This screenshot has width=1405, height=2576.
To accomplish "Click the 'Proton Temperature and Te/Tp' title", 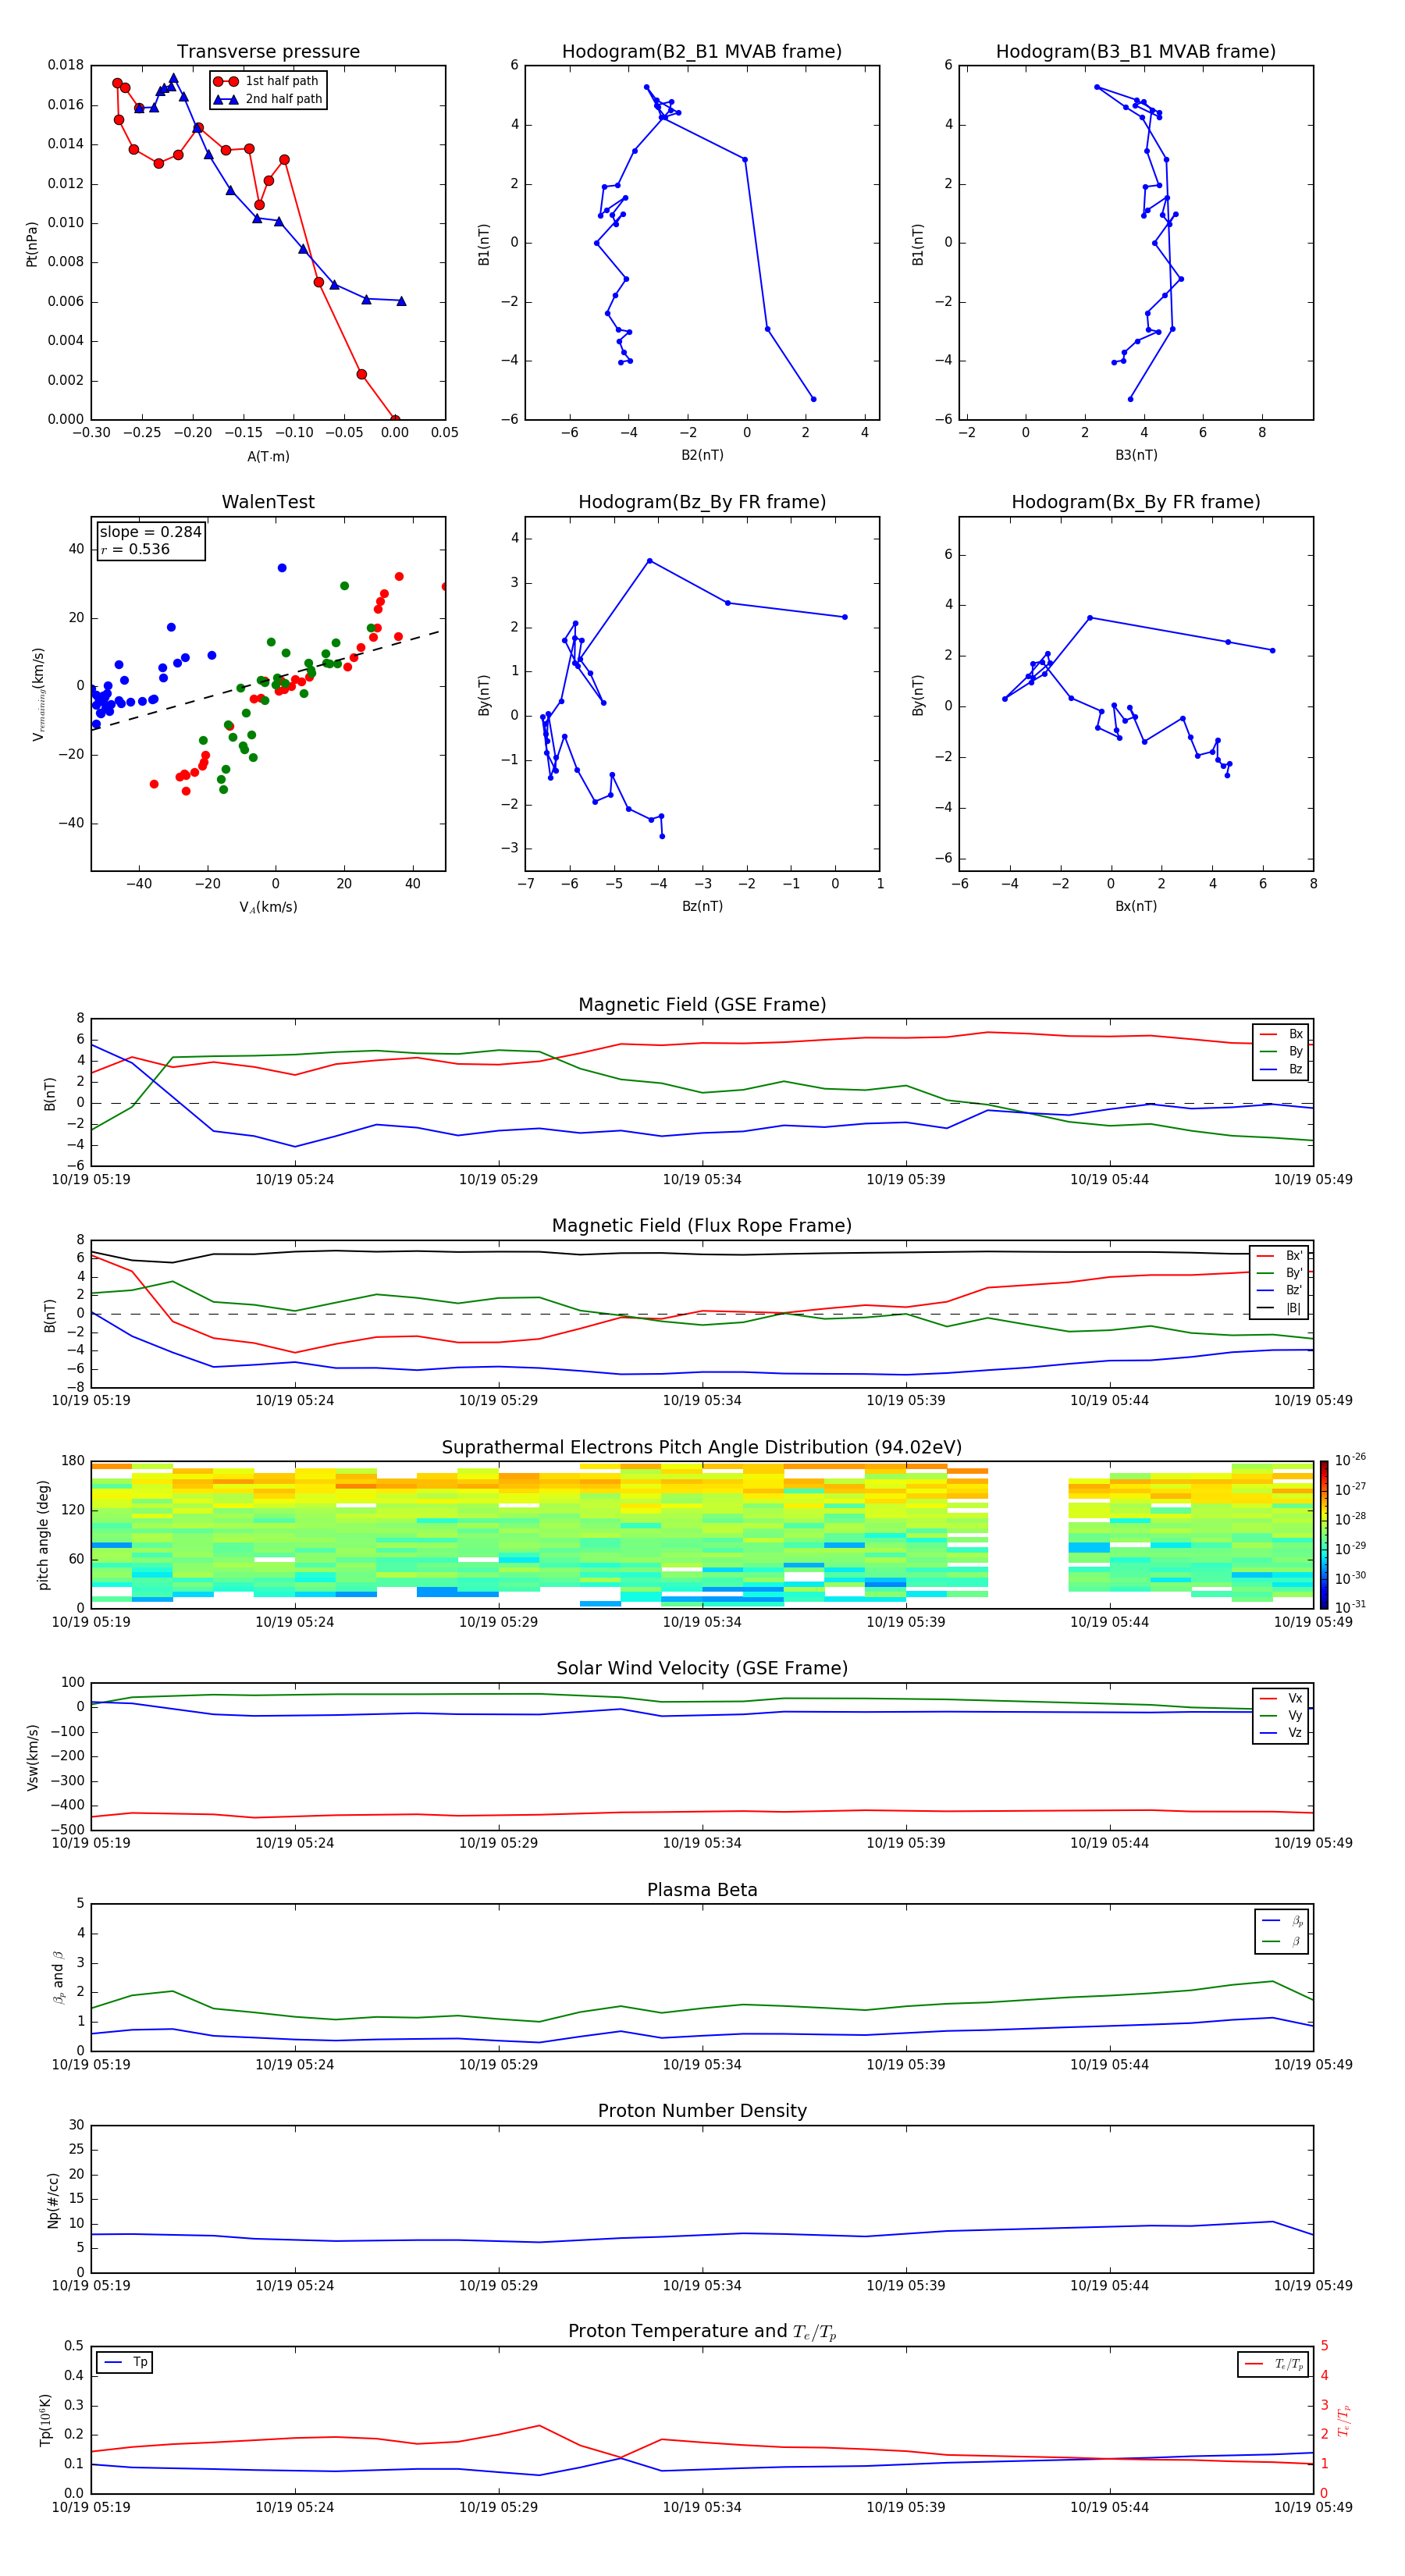I will click(702, 2332).
